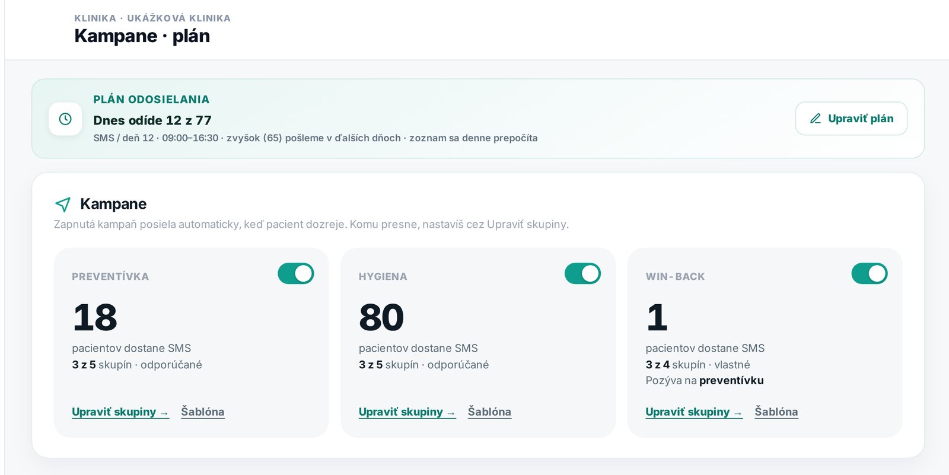
Task: Open Šablóna link in Win-back card
Action: tap(776, 412)
